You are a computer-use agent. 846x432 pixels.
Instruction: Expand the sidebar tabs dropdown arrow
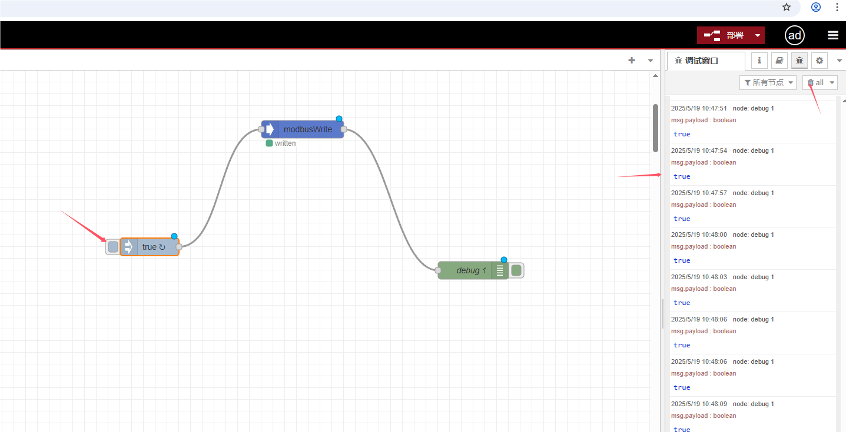pos(840,60)
